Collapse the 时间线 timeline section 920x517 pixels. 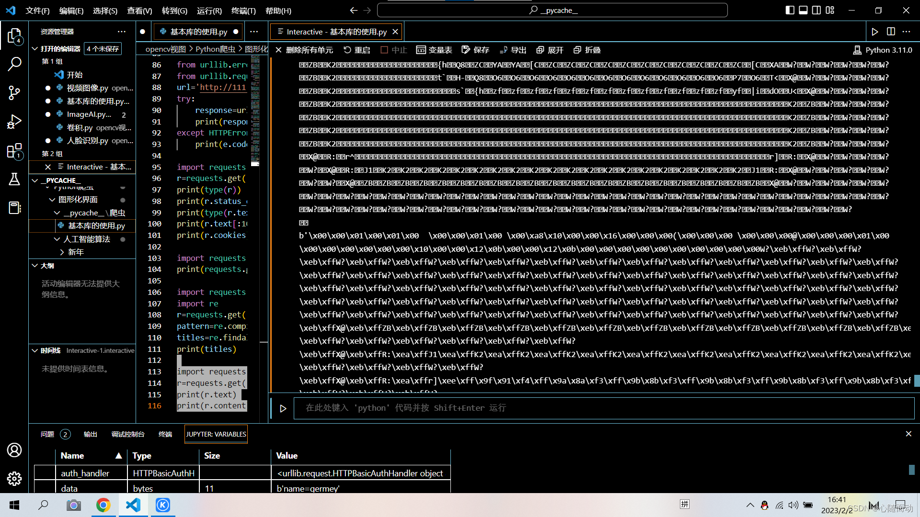46,350
